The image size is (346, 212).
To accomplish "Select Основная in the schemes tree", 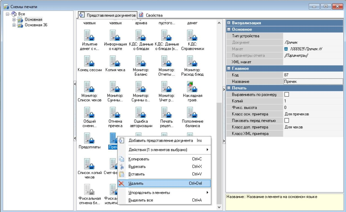I will (33, 19).
